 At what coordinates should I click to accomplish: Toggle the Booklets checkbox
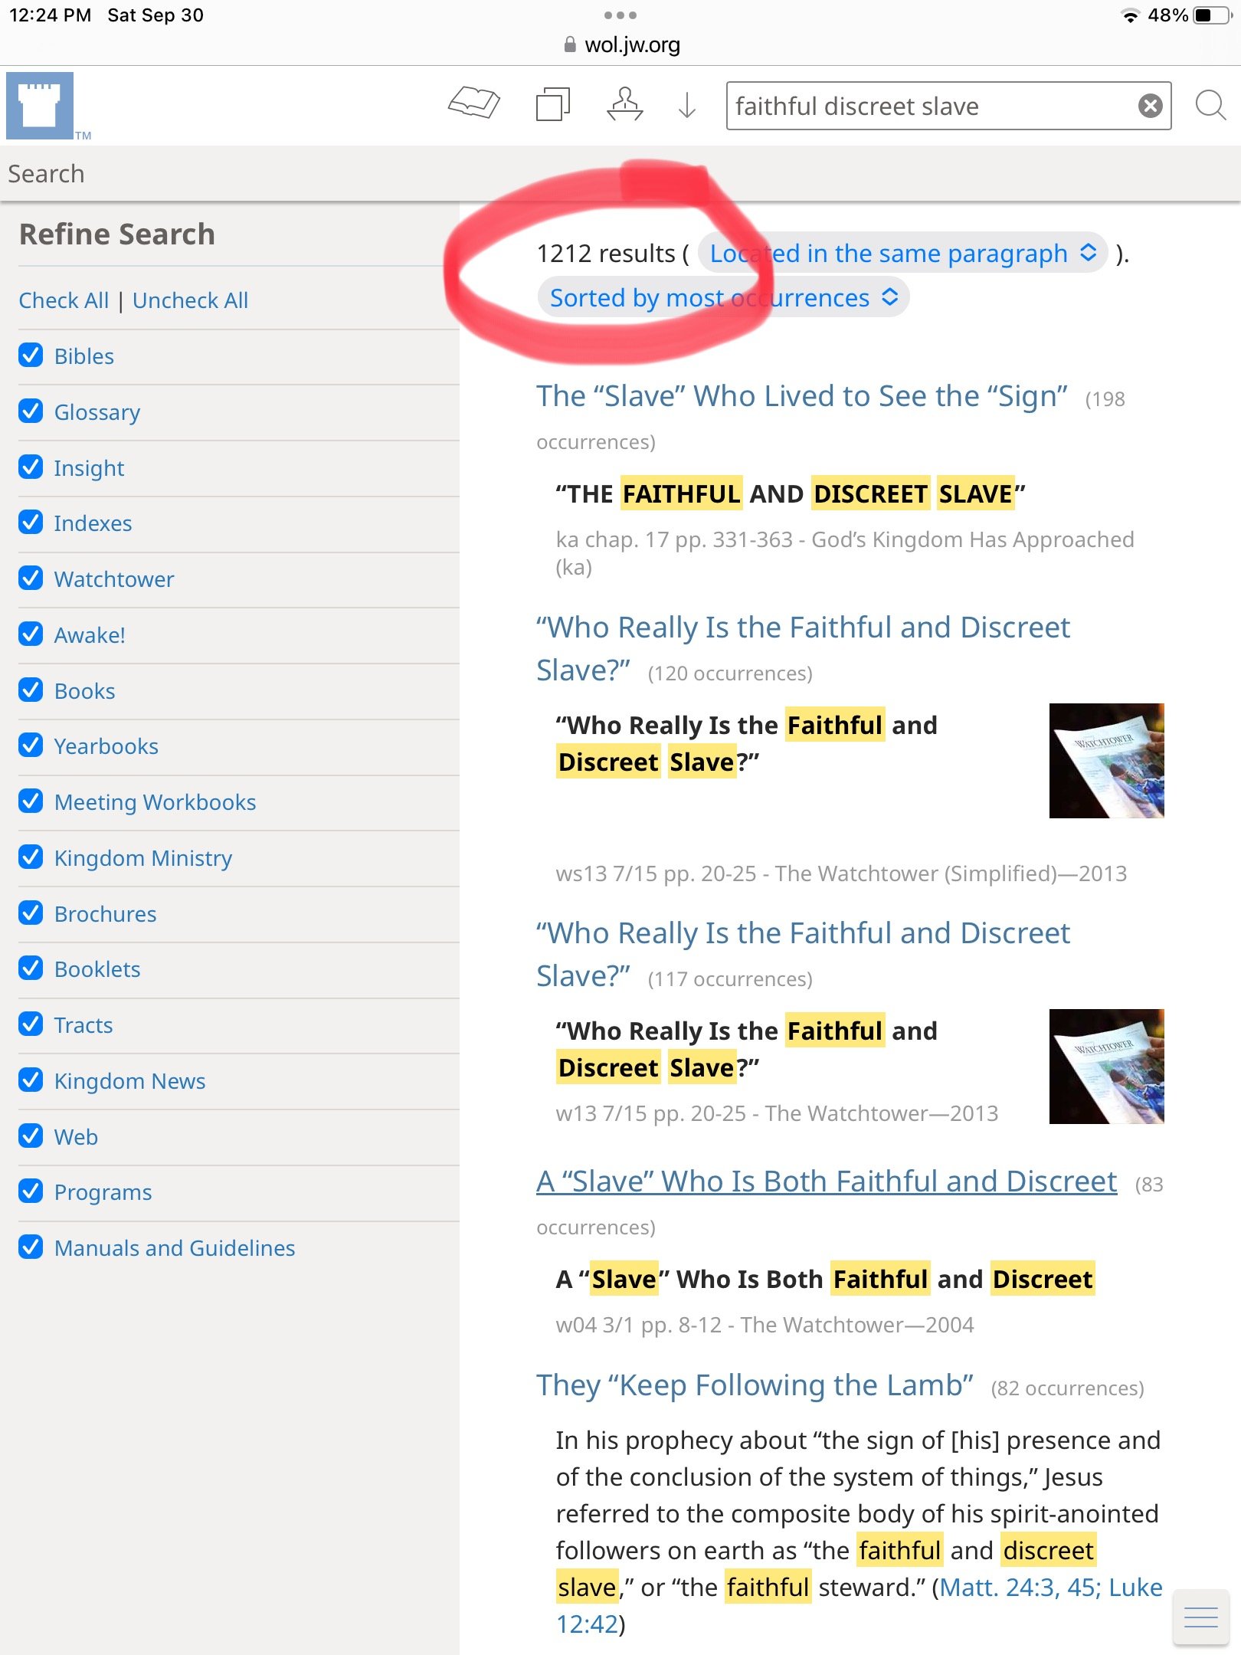31,968
